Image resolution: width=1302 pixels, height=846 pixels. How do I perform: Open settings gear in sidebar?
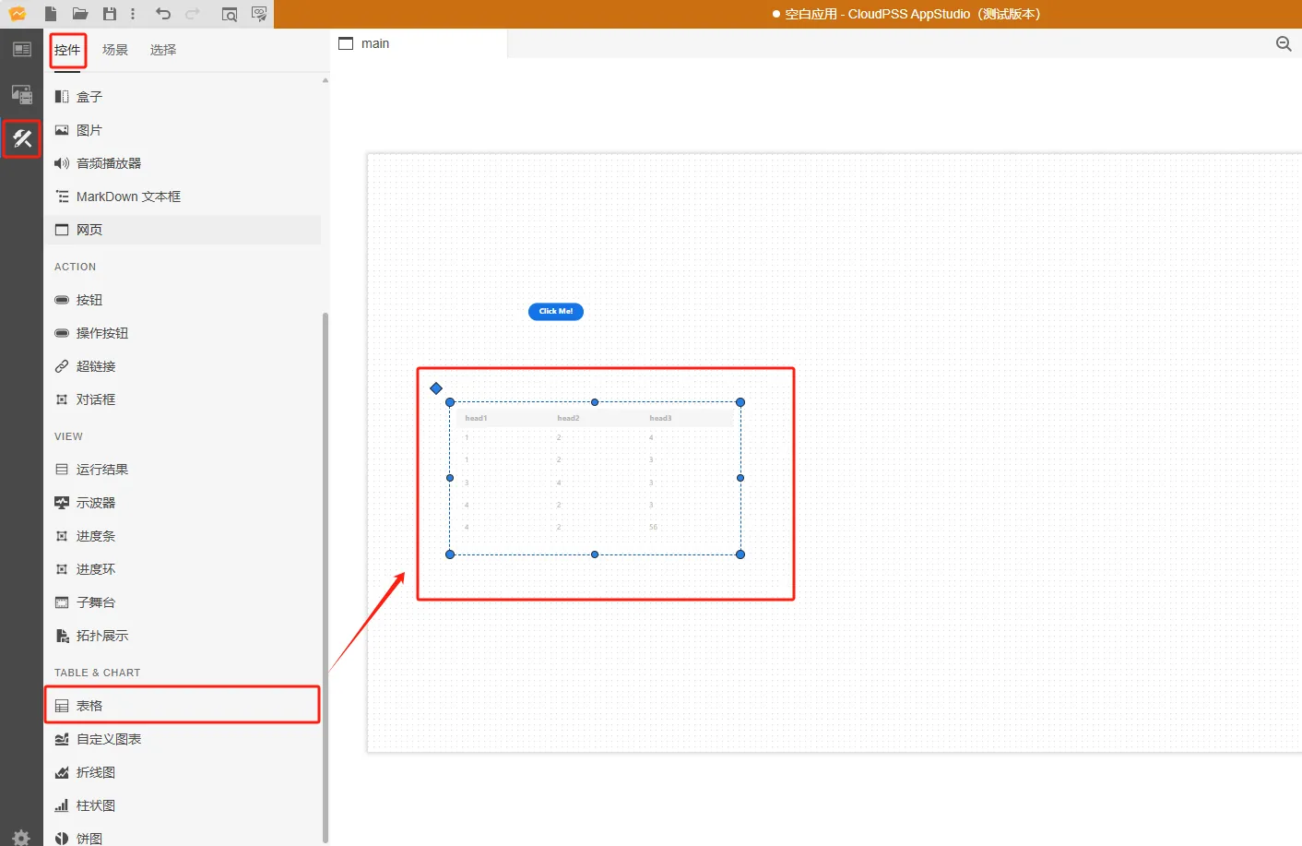(21, 837)
